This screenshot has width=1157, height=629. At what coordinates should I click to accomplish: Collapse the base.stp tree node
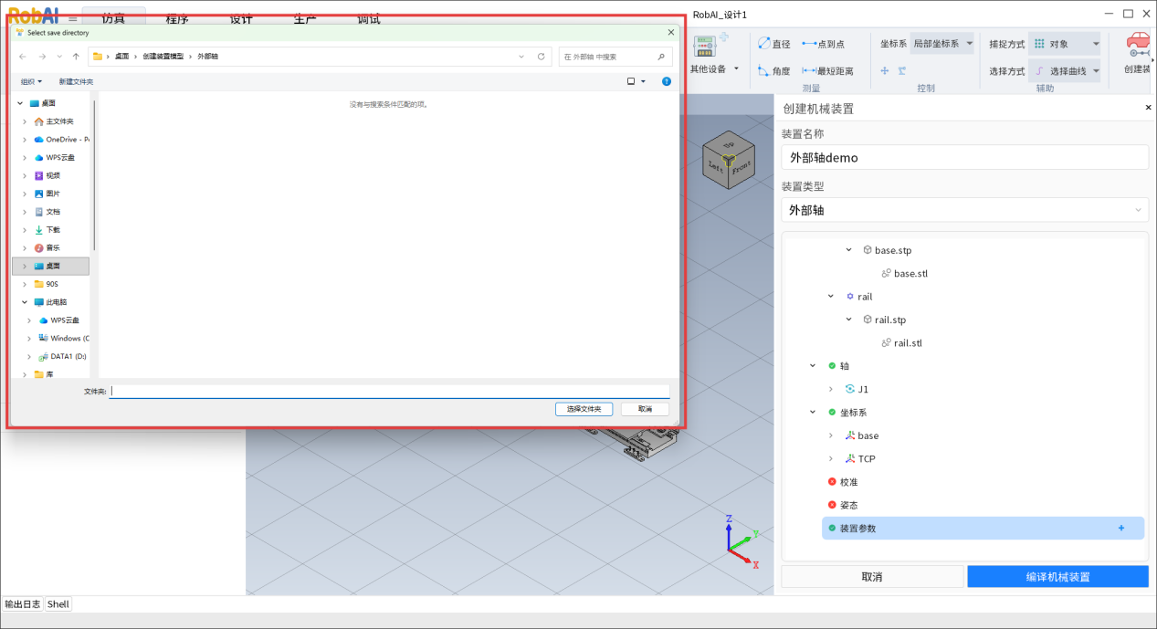coord(849,250)
